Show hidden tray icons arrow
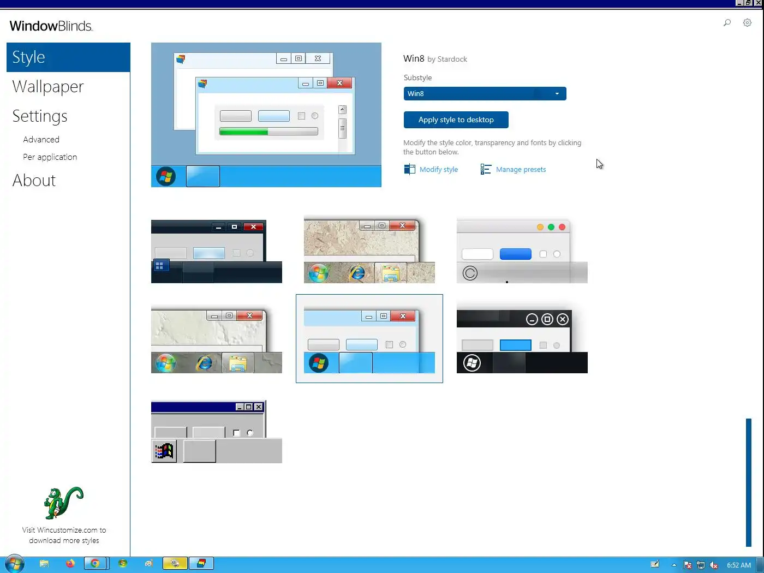This screenshot has width=764, height=573. (674, 565)
